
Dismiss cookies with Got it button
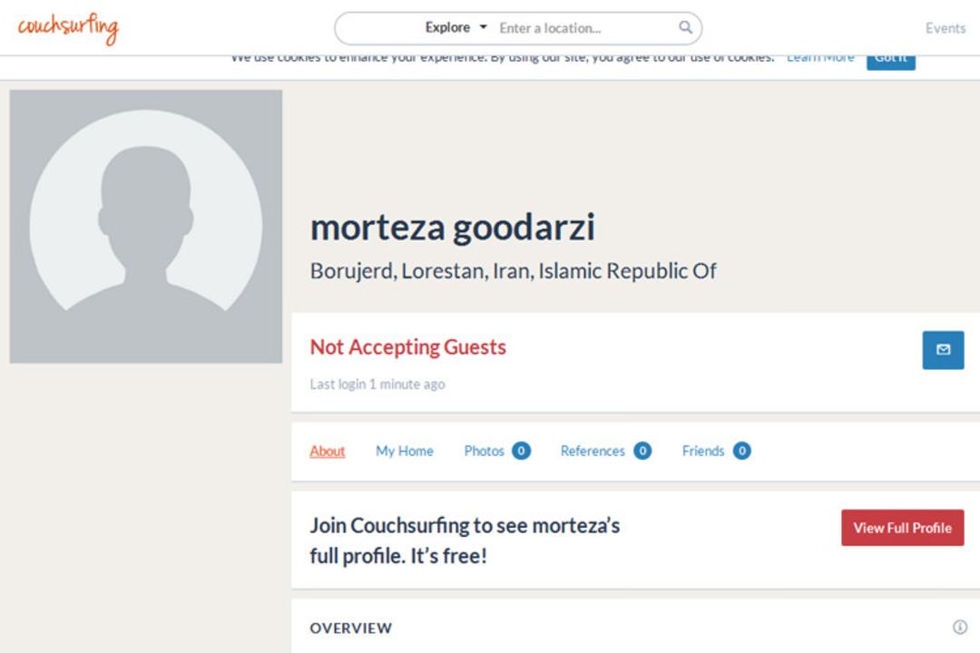click(891, 62)
